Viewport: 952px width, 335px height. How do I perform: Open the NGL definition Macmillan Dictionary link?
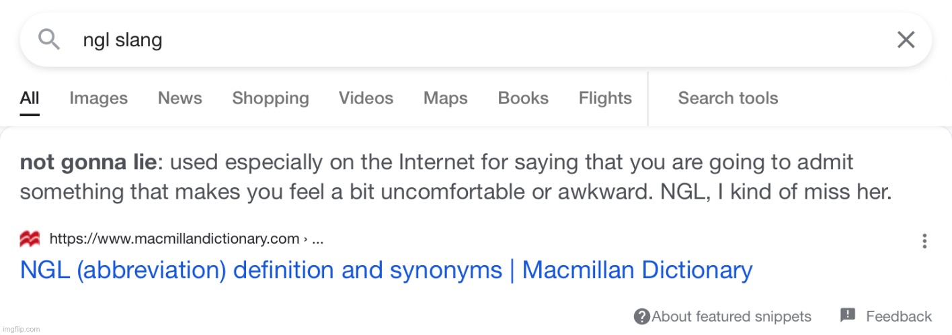[386, 270]
